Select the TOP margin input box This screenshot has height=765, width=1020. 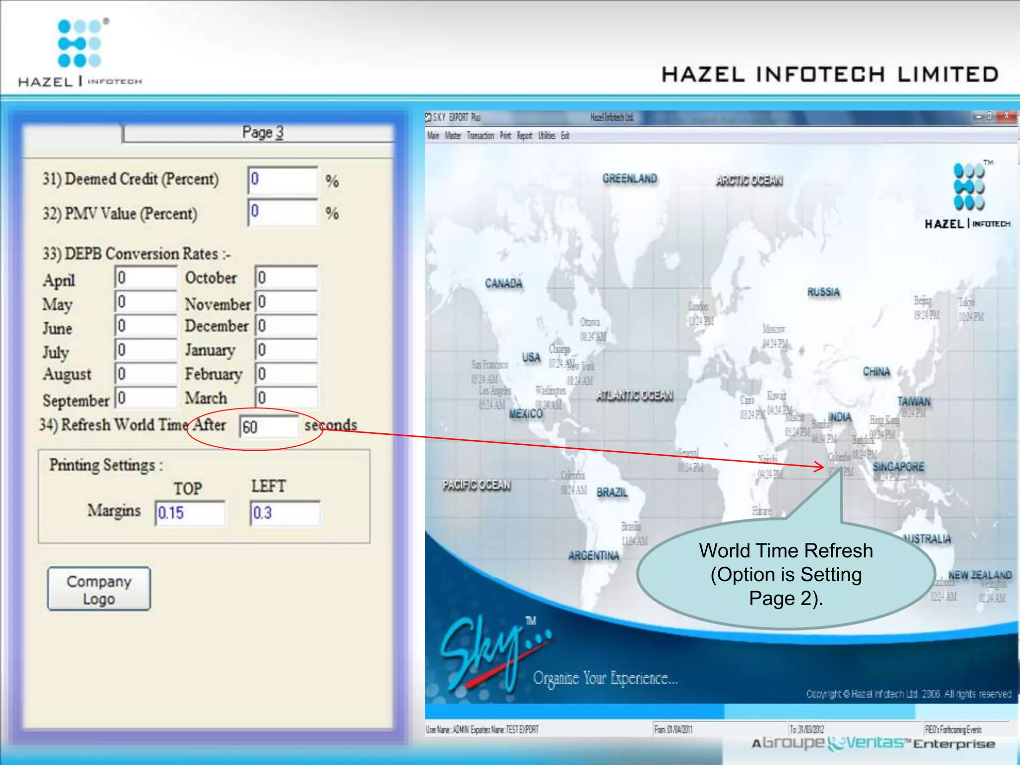pyautogui.click(x=190, y=513)
